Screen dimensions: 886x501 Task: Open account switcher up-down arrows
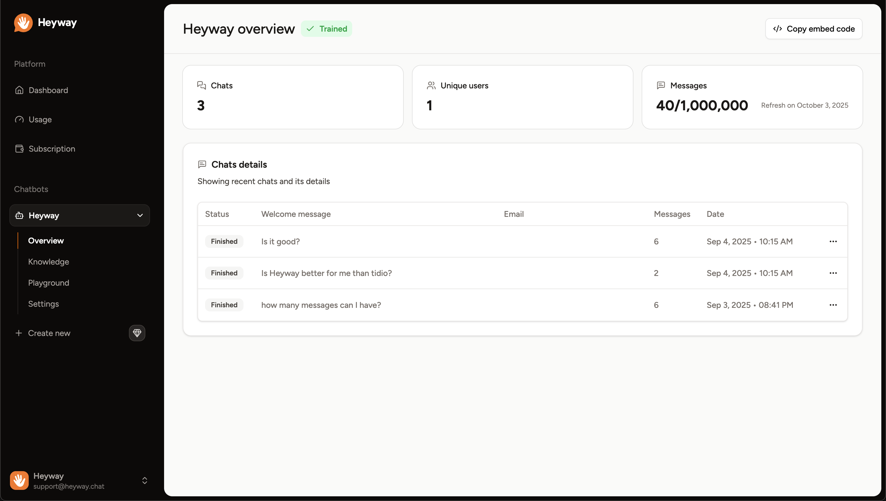pyautogui.click(x=145, y=480)
